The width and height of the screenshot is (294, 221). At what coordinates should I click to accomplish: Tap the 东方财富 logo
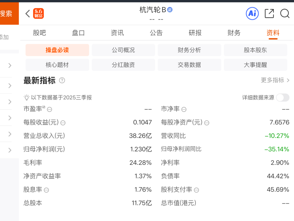click(38, 14)
